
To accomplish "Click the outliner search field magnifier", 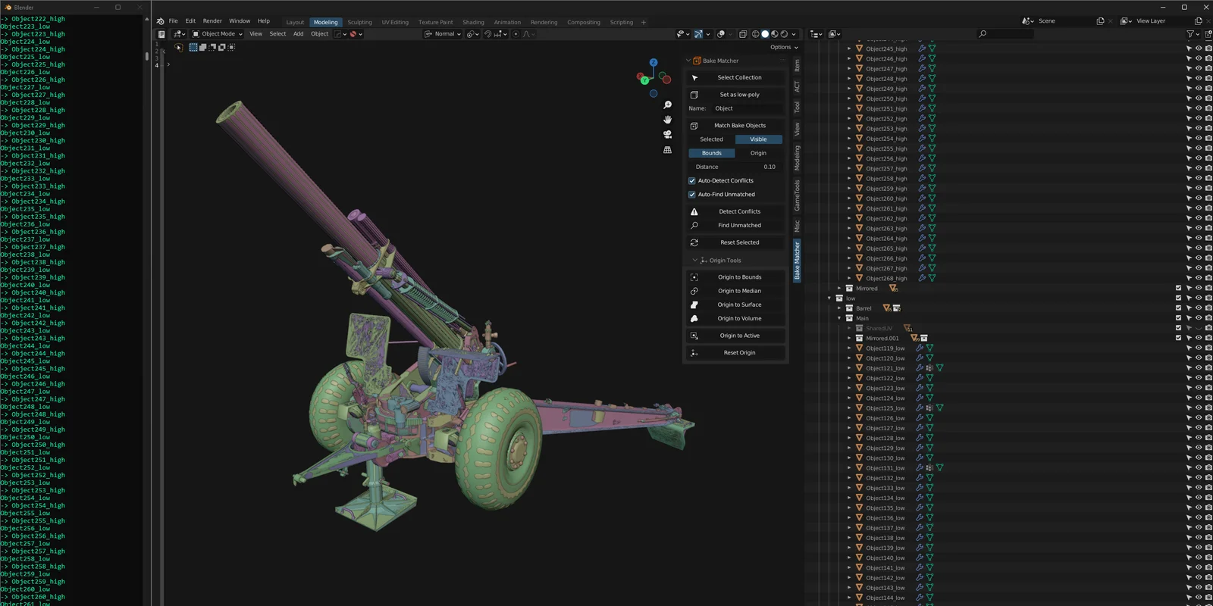I will pyautogui.click(x=983, y=34).
